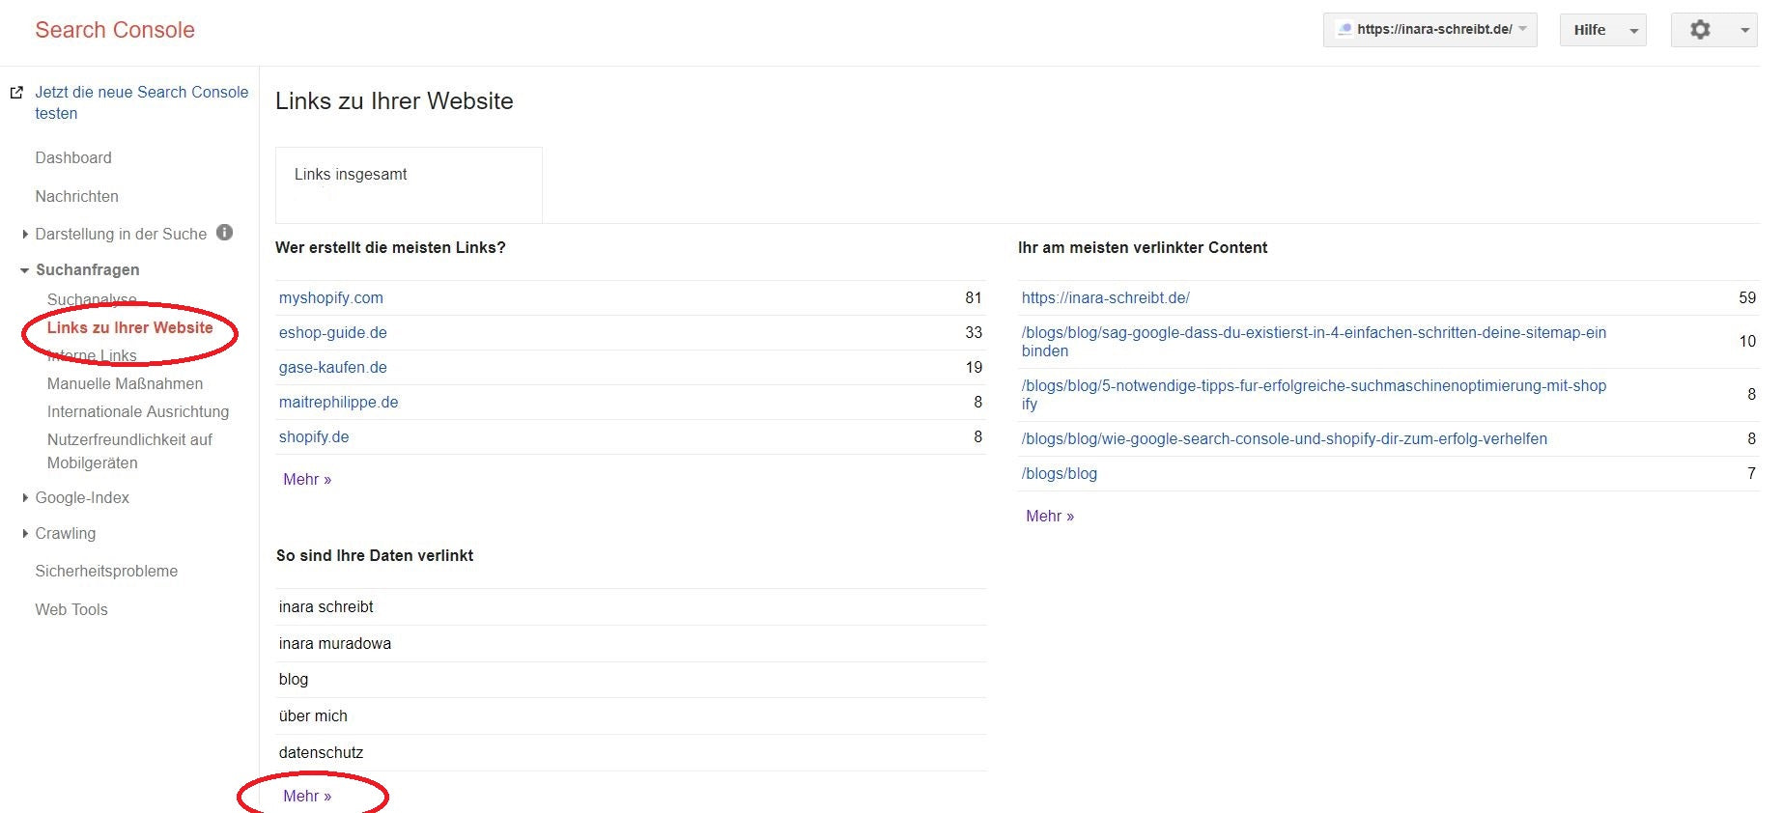Open the myshopify.com link

click(331, 298)
